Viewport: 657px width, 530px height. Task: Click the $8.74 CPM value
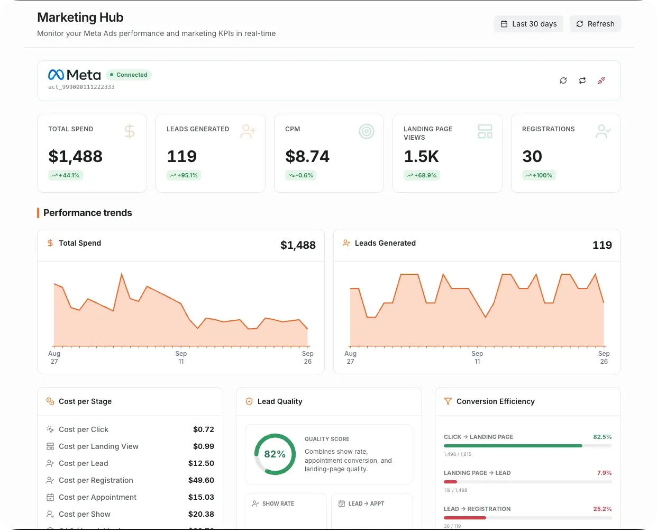click(x=307, y=156)
